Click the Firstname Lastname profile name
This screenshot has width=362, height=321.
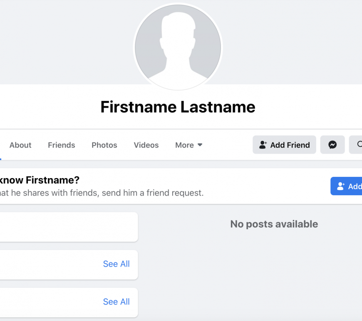point(178,107)
